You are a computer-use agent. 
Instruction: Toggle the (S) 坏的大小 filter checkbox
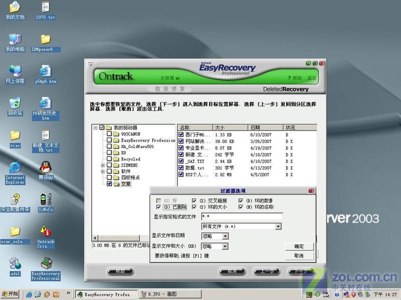pyautogui.click(x=194, y=207)
